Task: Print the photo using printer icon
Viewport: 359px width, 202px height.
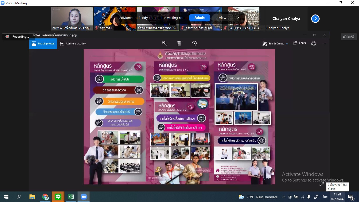Action: click(314, 43)
